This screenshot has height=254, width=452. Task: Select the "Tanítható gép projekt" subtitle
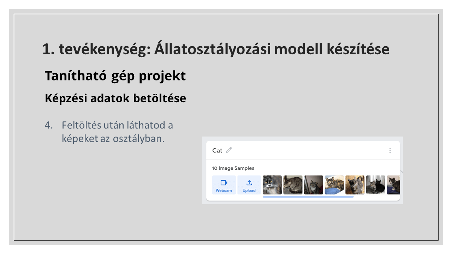point(115,75)
